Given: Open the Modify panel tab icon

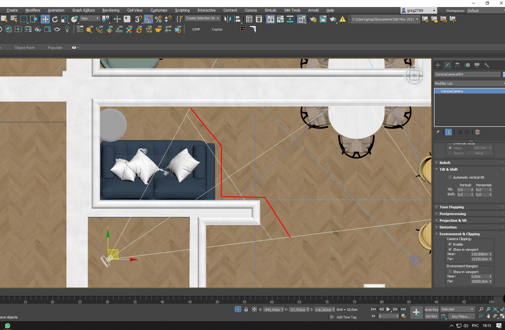Looking at the screenshot, I should (448, 65).
